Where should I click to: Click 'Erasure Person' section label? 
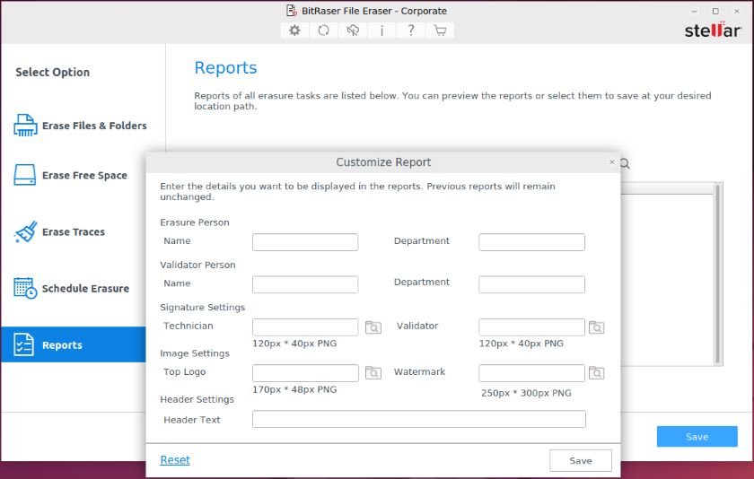(195, 222)
